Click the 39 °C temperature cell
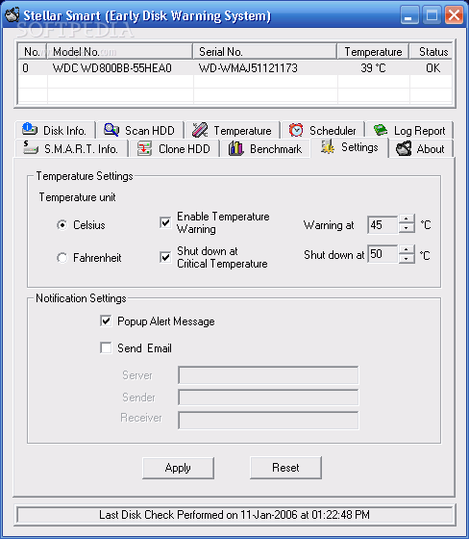The image size is (469, 539). point(373,67)
